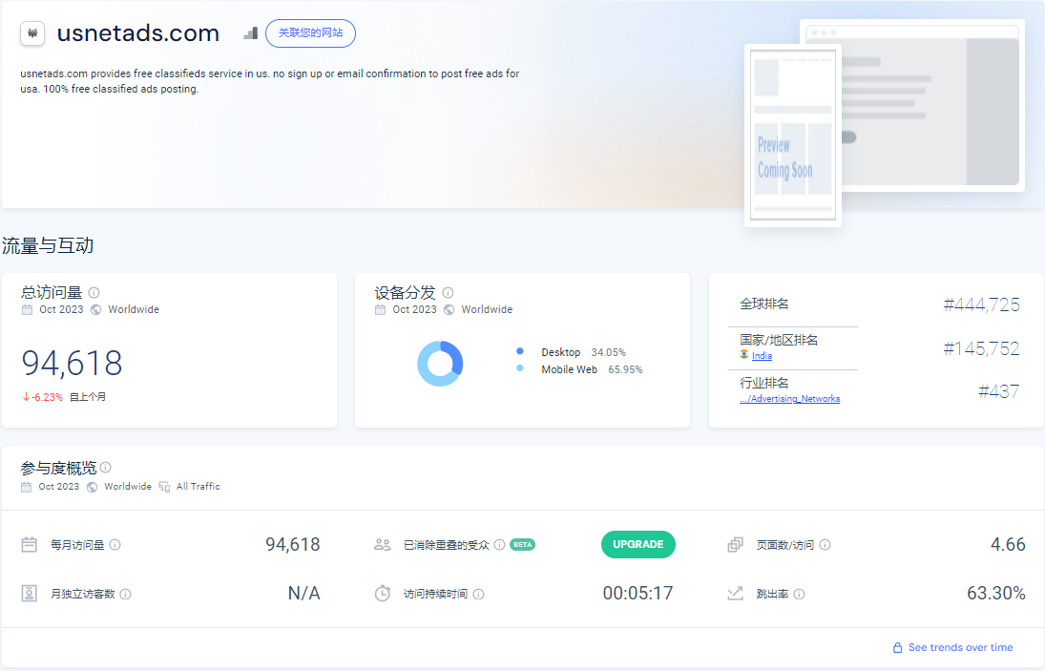Click the info icon beside 已消除重叠的受众

coord(499,545)
